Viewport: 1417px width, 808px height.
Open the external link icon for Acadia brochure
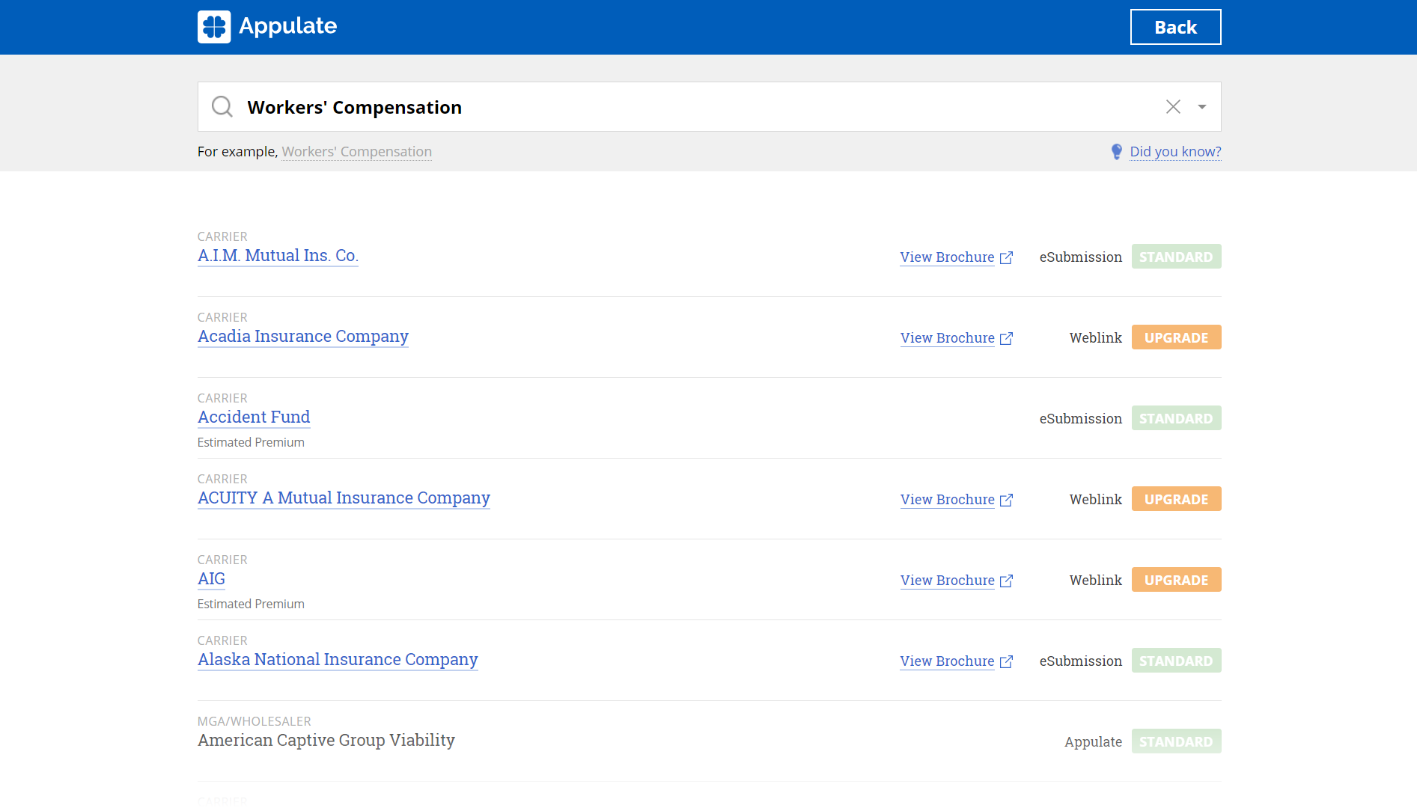click(1007, 338)
